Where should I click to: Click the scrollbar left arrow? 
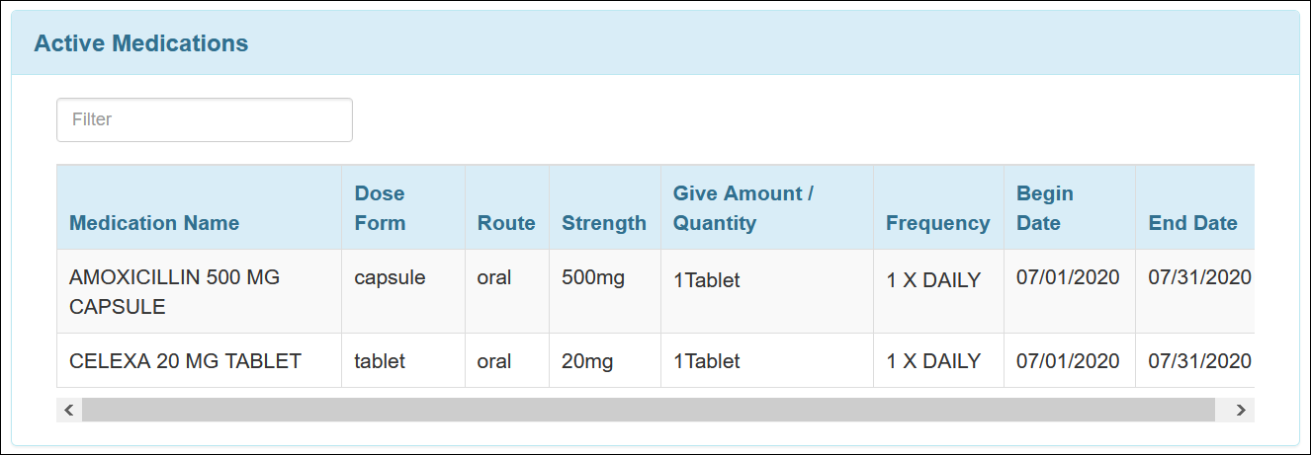pos(69,410)
